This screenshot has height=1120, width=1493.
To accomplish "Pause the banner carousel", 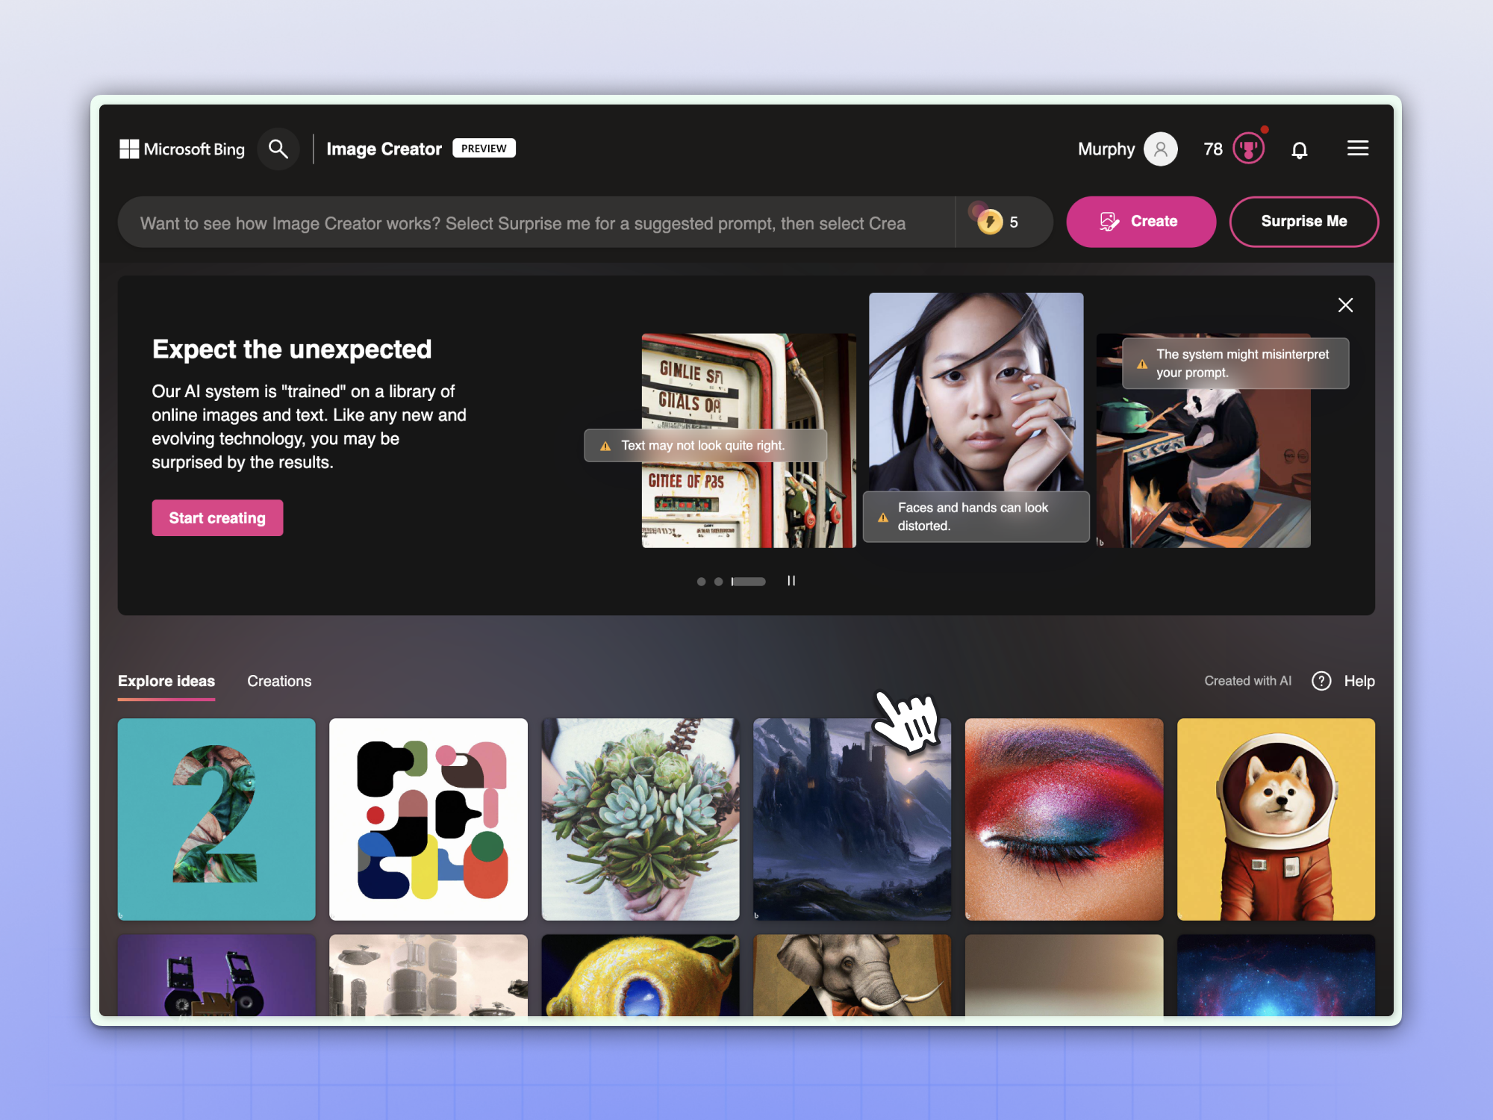I will (791, 581).
